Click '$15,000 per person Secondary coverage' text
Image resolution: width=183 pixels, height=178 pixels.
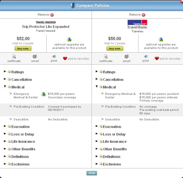(62, 96)
